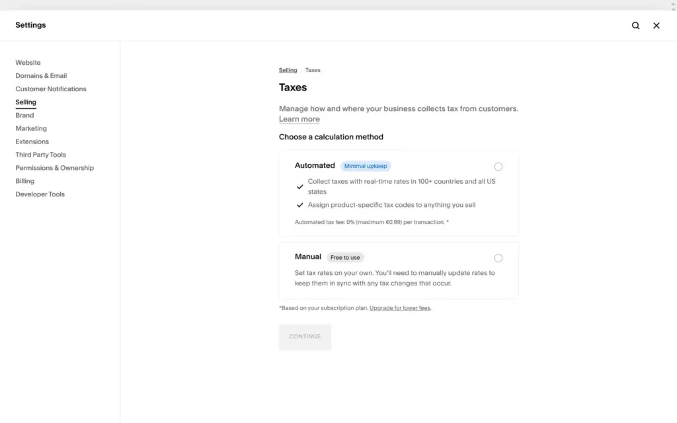The height and width of the screenshot is (423, 677).
Task: Close the Settings panel
Action: [657, 26]
